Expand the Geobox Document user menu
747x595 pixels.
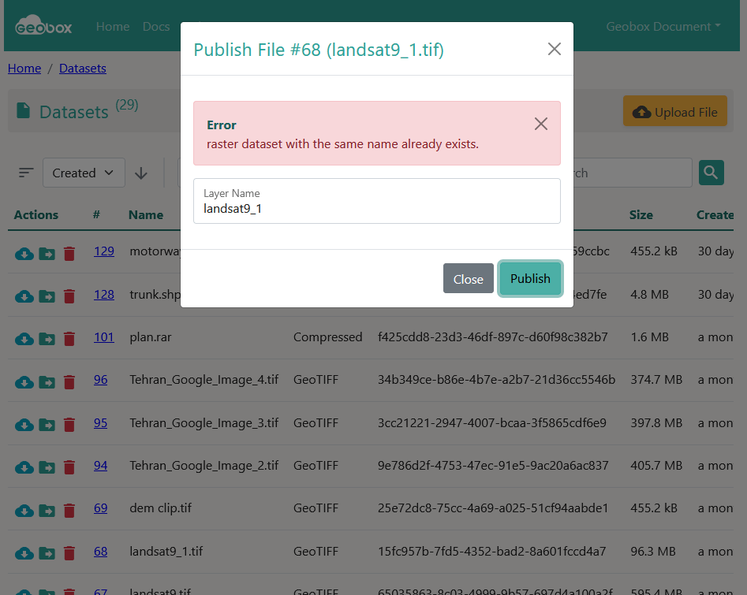point(663,27)
